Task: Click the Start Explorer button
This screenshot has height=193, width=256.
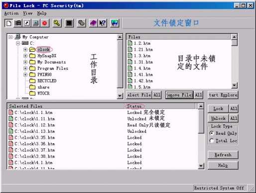Action: click(223, 95)
